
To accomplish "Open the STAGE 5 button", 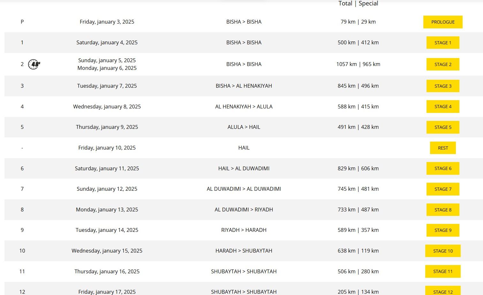I will pos(443,127).
